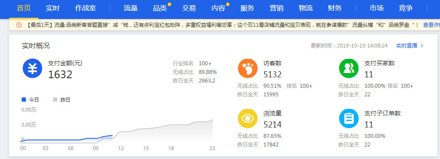Click the wireless share value 89.88%
440x159 pixels.
click(x=207, y=72)
